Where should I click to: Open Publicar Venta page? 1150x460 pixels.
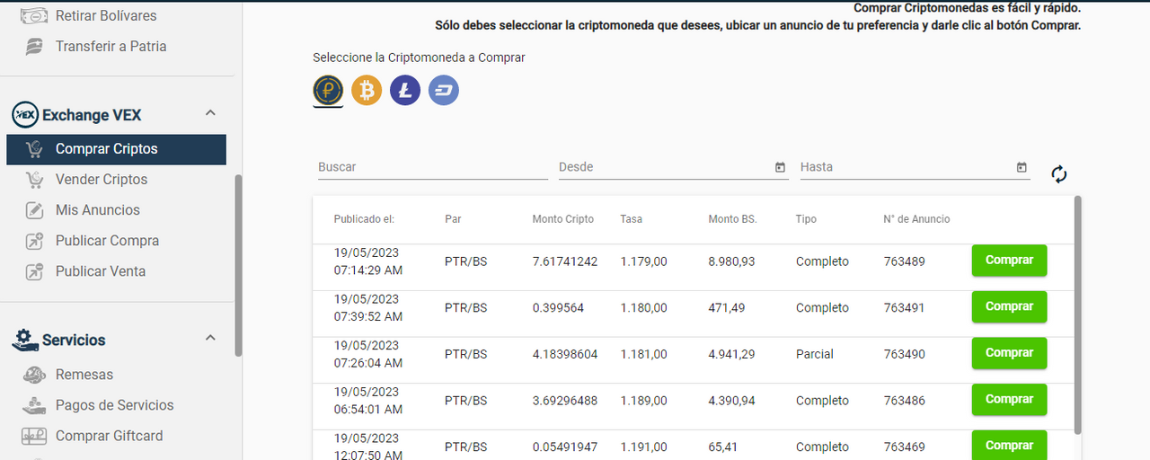coord(101,271)
